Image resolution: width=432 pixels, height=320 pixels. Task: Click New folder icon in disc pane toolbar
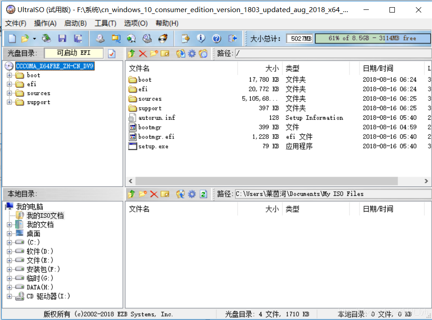pyautogui.click(x=154, y=53)
